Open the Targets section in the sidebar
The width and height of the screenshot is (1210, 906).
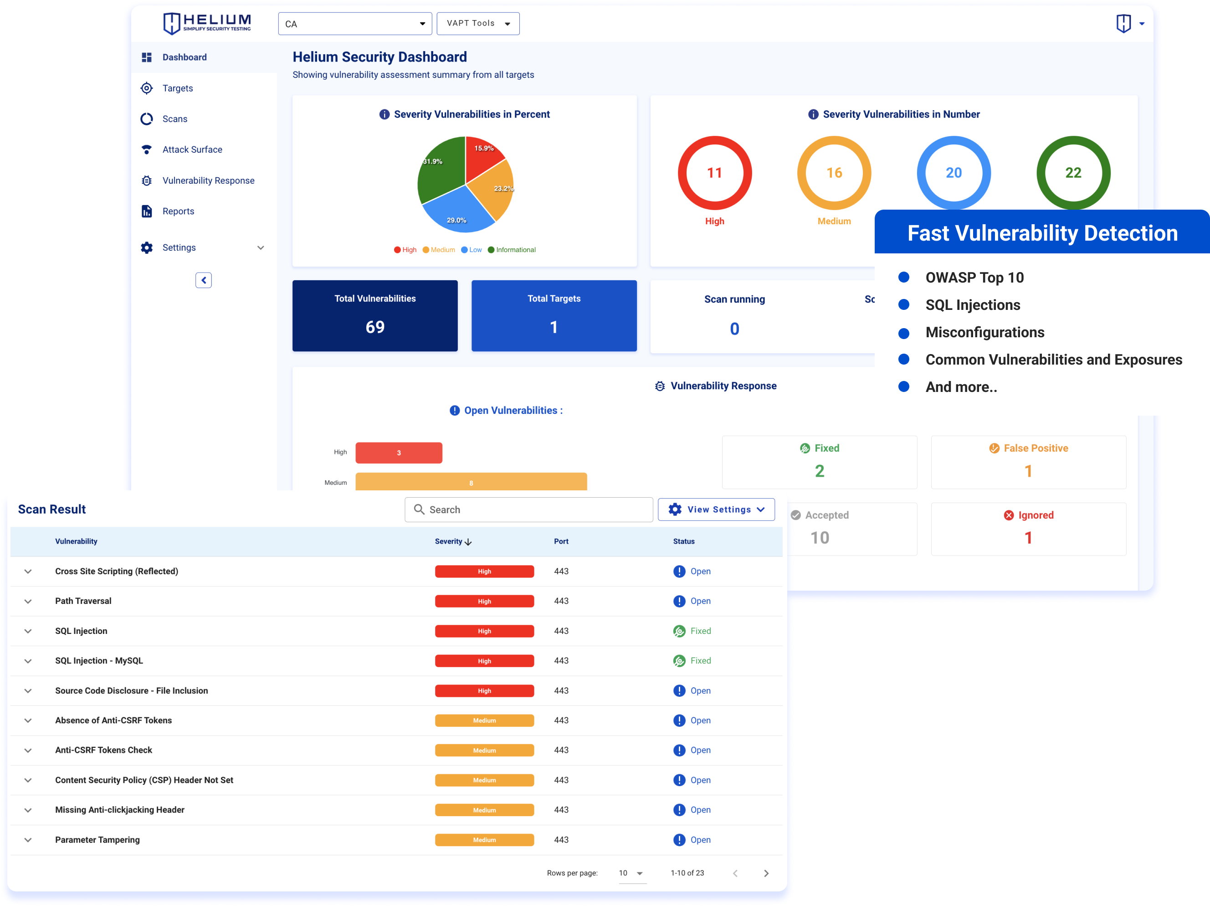[x=177, y=88]
